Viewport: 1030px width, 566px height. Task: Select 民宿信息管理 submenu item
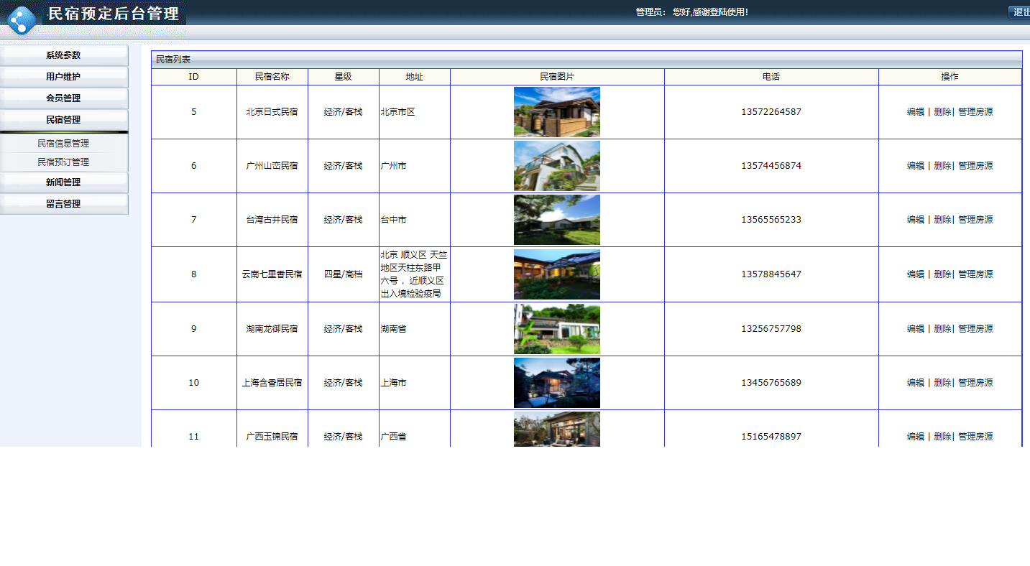click(x=63, y=143)
